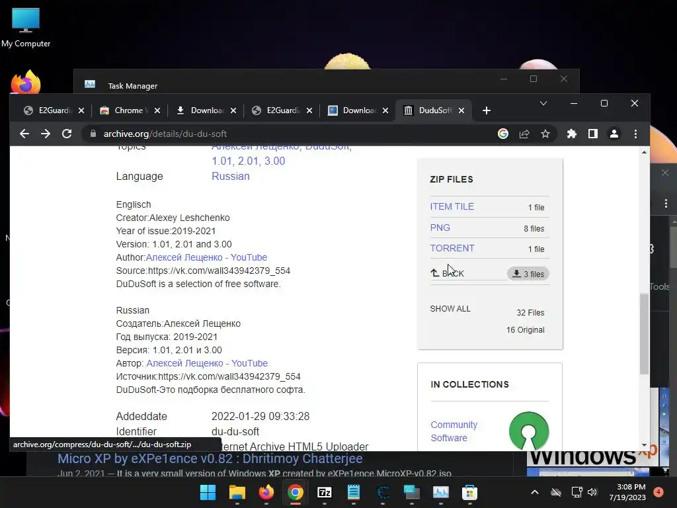677x508 pixels.
Task: Open the Chrome extensions puzzle icon
Action: (572, 134)
